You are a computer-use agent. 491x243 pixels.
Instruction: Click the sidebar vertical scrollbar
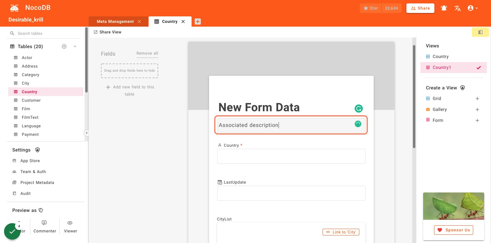click(x=87, y=60)
